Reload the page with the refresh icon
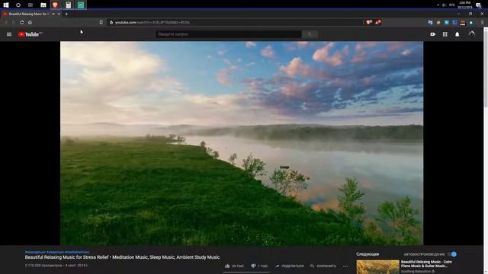Image resolution: width=488 pixels, height=274 pixels. click(22, 22)
